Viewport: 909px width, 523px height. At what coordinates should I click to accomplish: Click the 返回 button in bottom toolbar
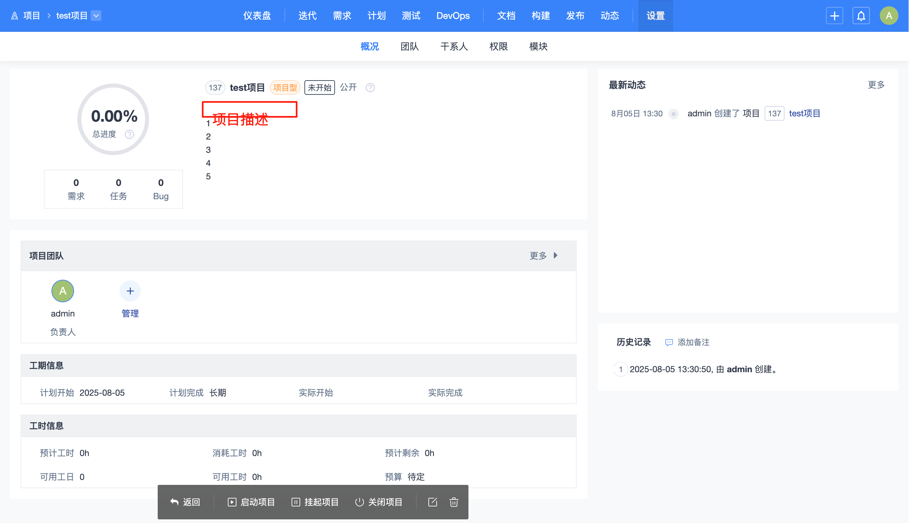[x=185, y=502]
